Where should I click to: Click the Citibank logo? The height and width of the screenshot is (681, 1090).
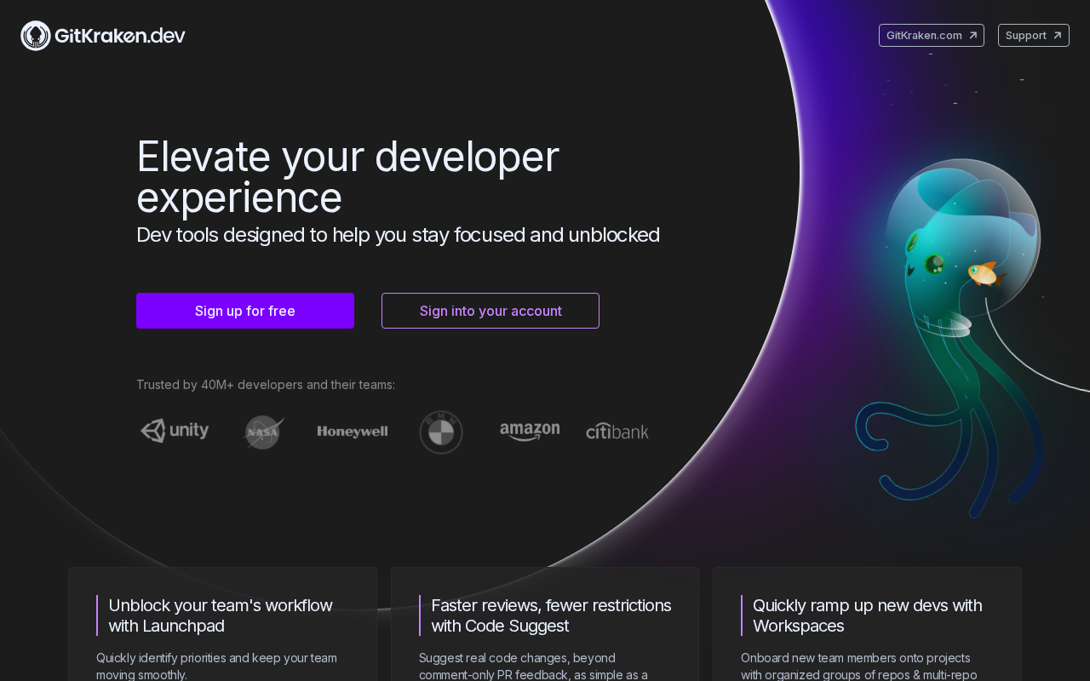coord(617,432)
